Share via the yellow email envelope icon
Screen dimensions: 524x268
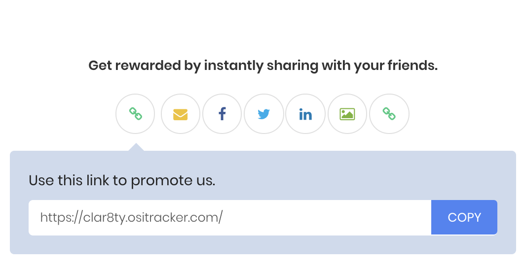click(x=181, y=114)
